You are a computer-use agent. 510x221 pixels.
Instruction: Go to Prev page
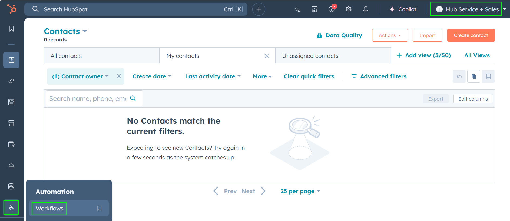(x=225, y=191)
